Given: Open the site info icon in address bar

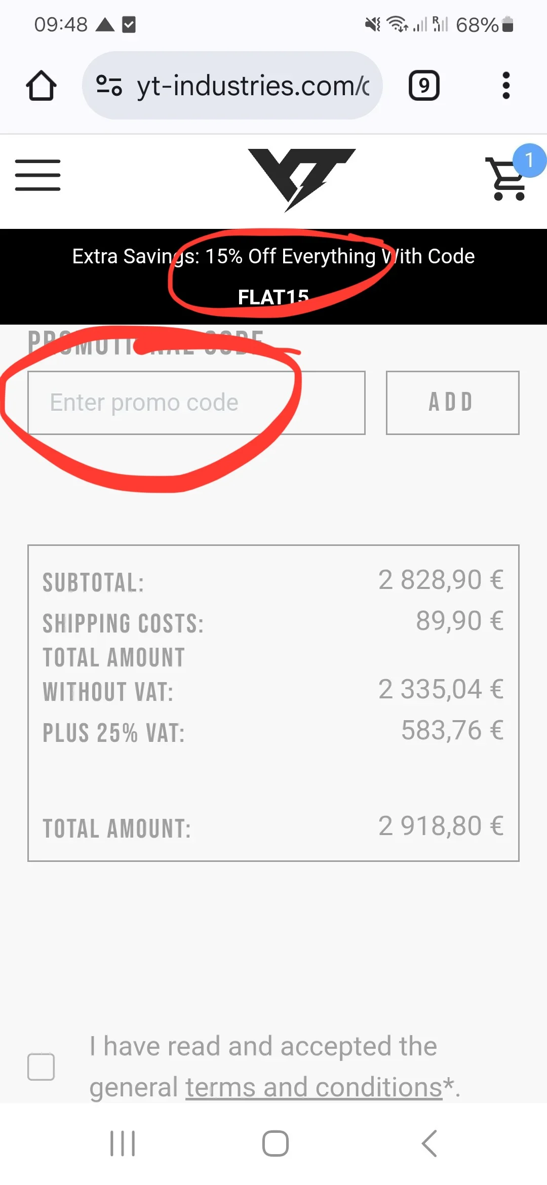Looking at the screenshot, I should click(x=109, y=86).
